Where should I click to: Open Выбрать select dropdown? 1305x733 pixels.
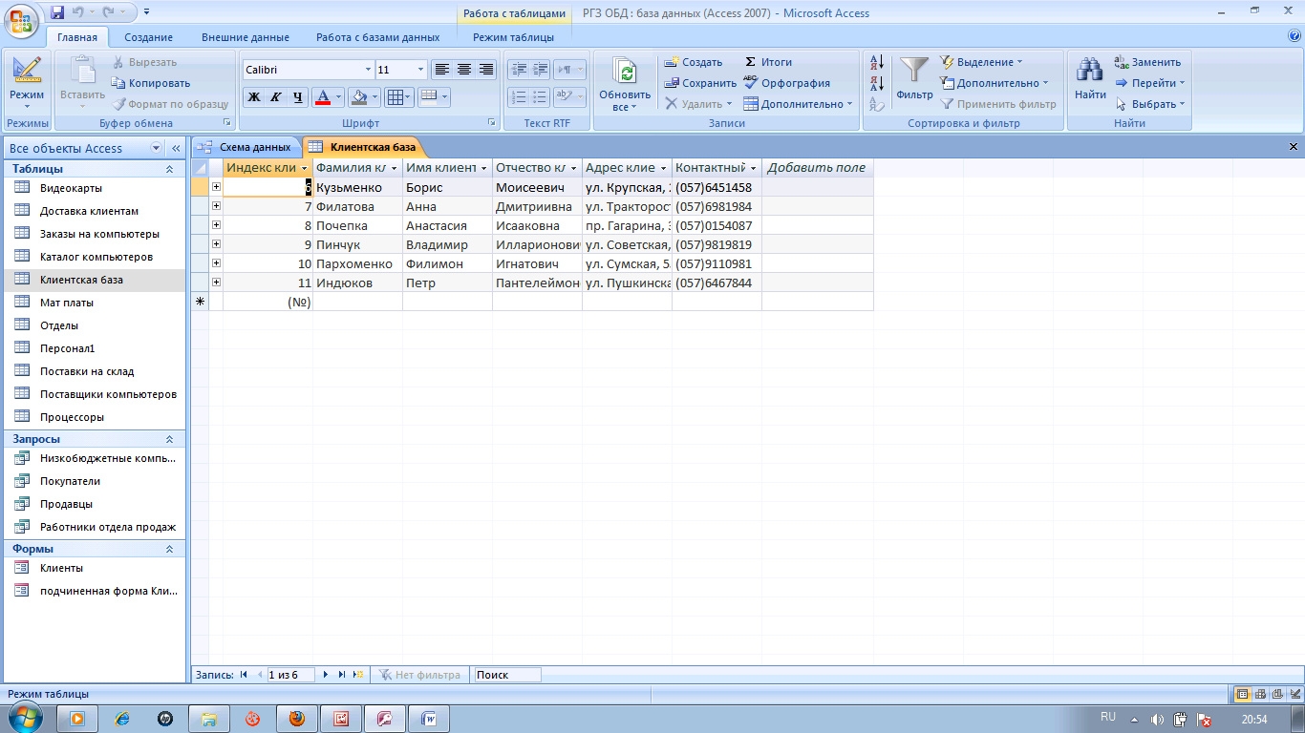point(1150,104)
